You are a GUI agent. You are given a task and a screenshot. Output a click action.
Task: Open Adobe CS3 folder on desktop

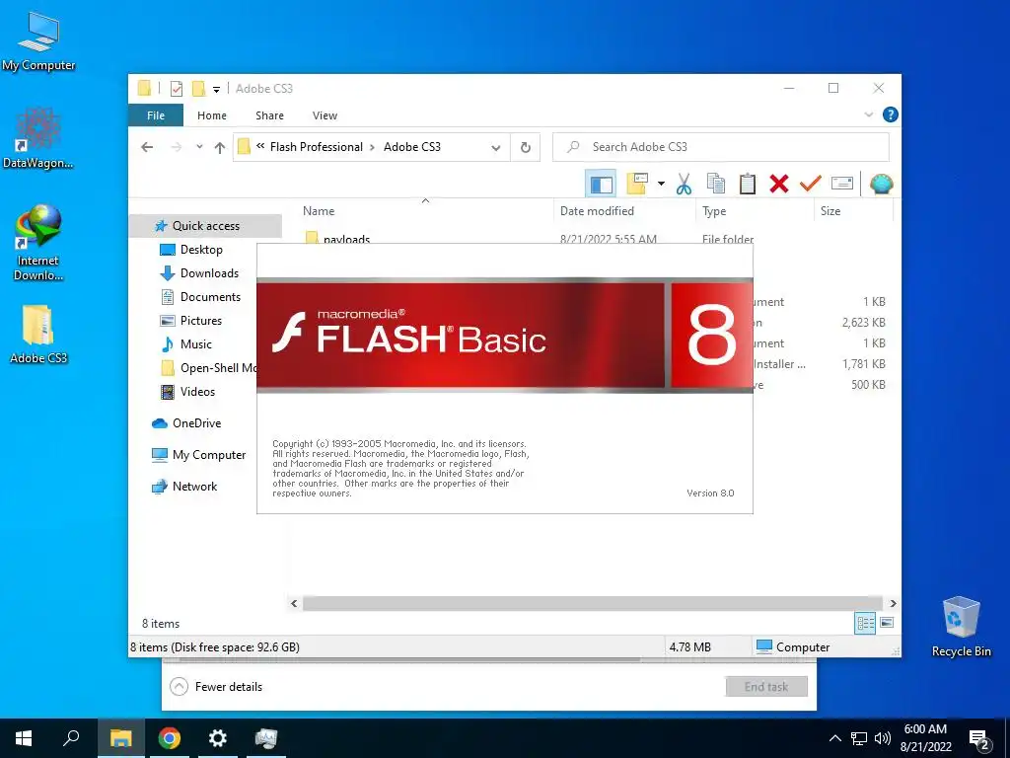38,335
